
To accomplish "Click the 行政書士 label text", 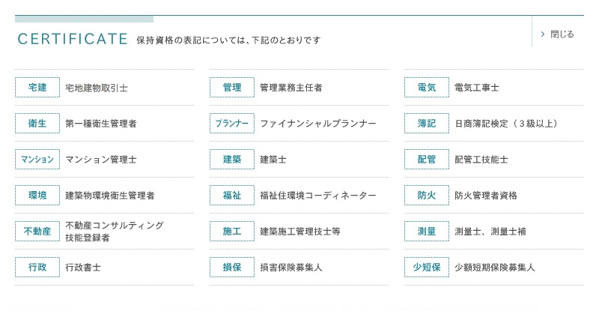I will [83, 268].
